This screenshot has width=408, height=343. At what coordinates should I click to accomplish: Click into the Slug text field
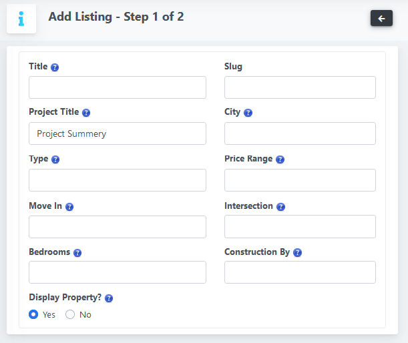tap(300, 87)
